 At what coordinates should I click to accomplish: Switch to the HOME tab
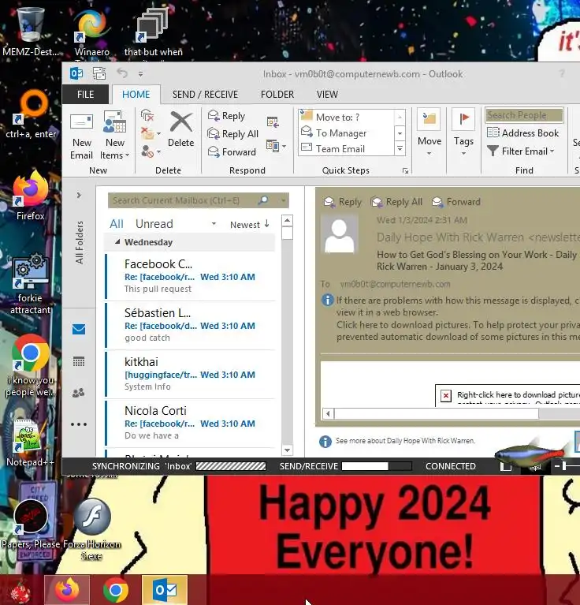[136, 95]
